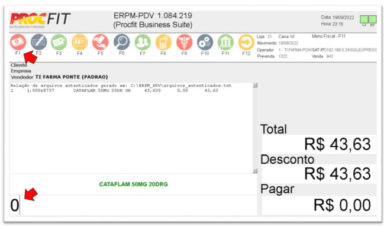
Task: Focus the bottom product code input field
Action: coord(134,205)
